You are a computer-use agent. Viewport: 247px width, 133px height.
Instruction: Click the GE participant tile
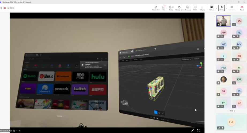[x=231, y=122]
